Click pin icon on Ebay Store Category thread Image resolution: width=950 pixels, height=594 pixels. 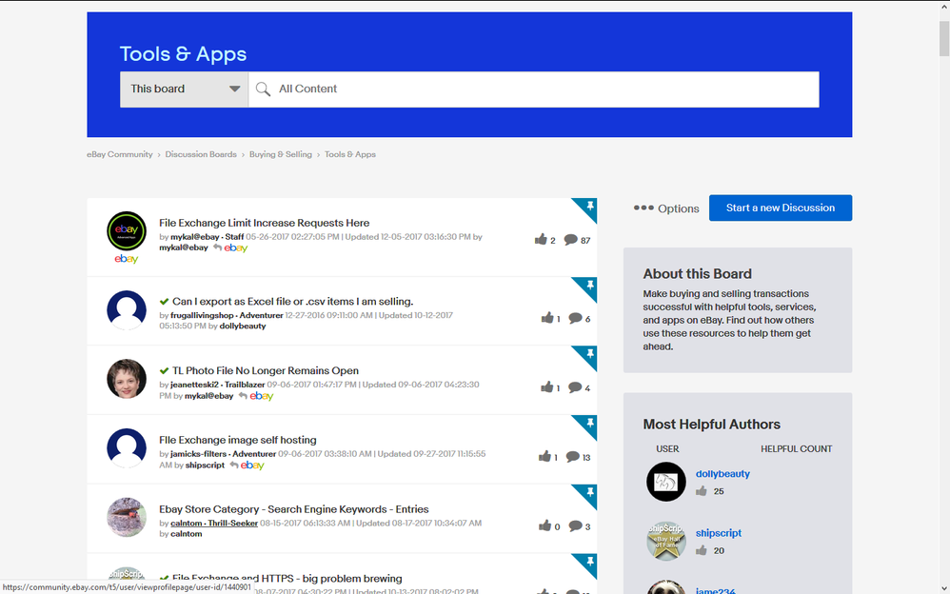coord(589,493)
